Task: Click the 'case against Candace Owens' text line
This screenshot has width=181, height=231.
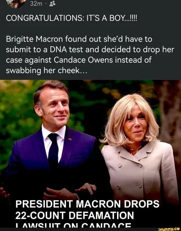Action: [x=79, y=60]
